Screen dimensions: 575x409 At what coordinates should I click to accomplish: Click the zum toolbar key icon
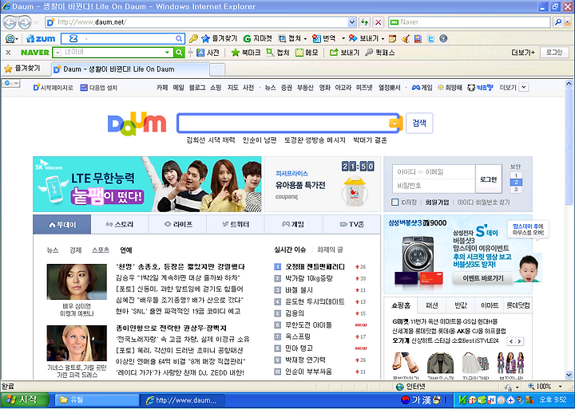pyautogui.click(x=193, y=38)
